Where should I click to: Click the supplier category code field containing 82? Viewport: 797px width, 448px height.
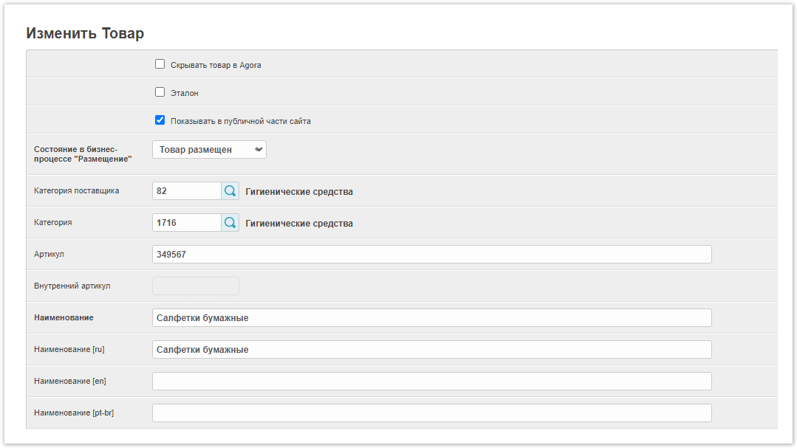[x=186, y=191]
